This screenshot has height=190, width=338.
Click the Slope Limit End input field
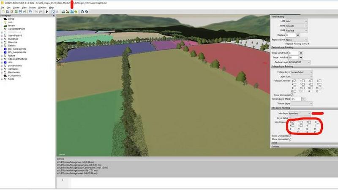(x=294, y=57)
